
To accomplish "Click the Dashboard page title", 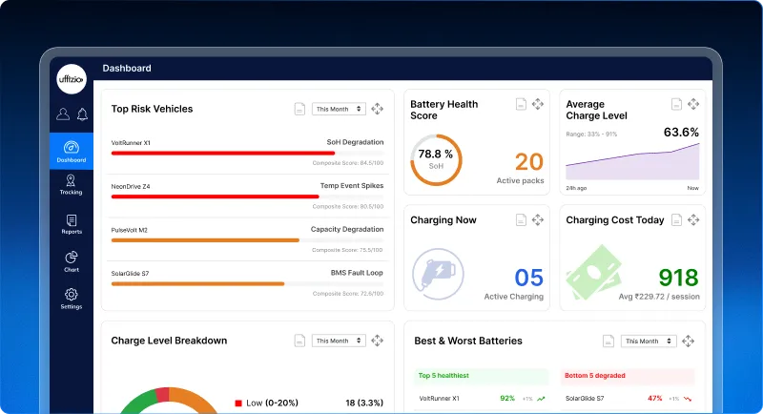I will click(127, 68).
